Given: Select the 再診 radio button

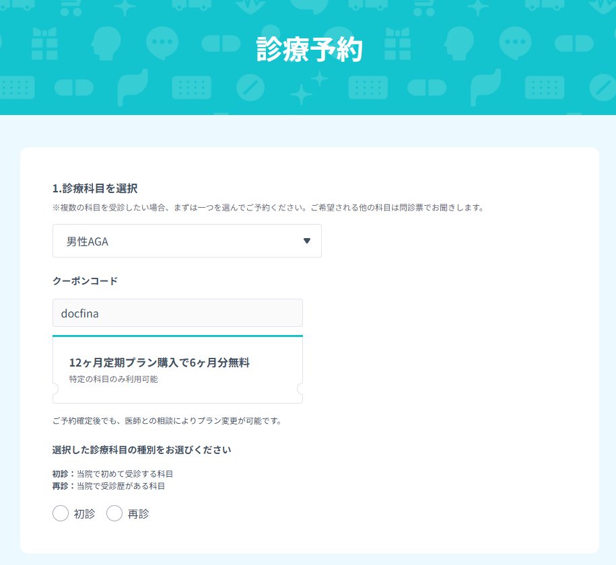Looking at the screenshot, I should click(x=114, y=514).
